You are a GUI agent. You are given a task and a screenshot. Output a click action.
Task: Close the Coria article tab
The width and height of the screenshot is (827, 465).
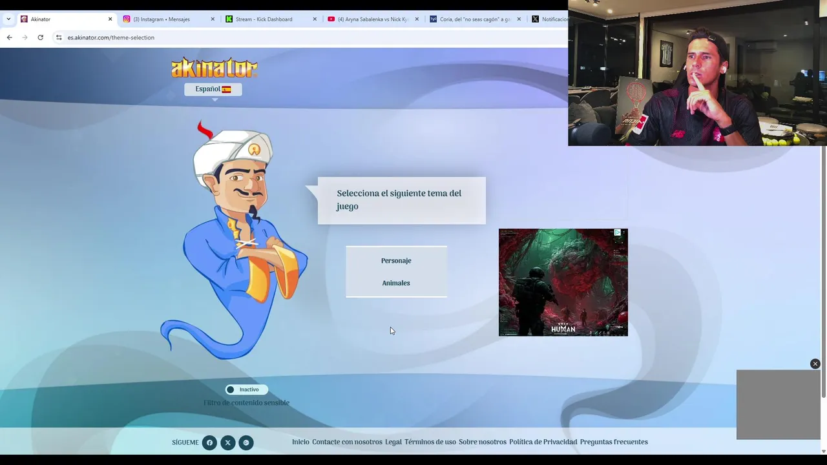point(519,19)
